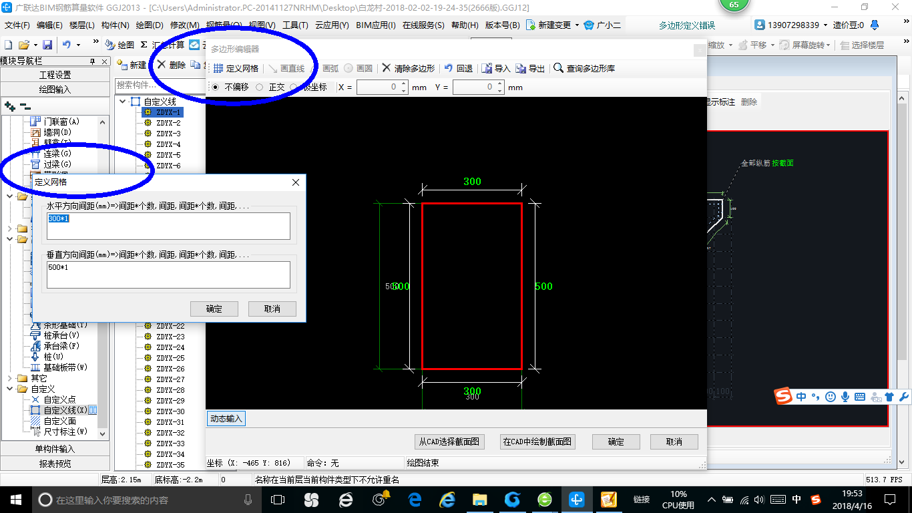The image size is (912, 513).
Task: Click the 定义网格 grid tool
Action: point(236,68)
